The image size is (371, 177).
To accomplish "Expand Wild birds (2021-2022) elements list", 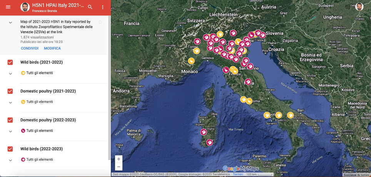I will click(x=10, y=73).
